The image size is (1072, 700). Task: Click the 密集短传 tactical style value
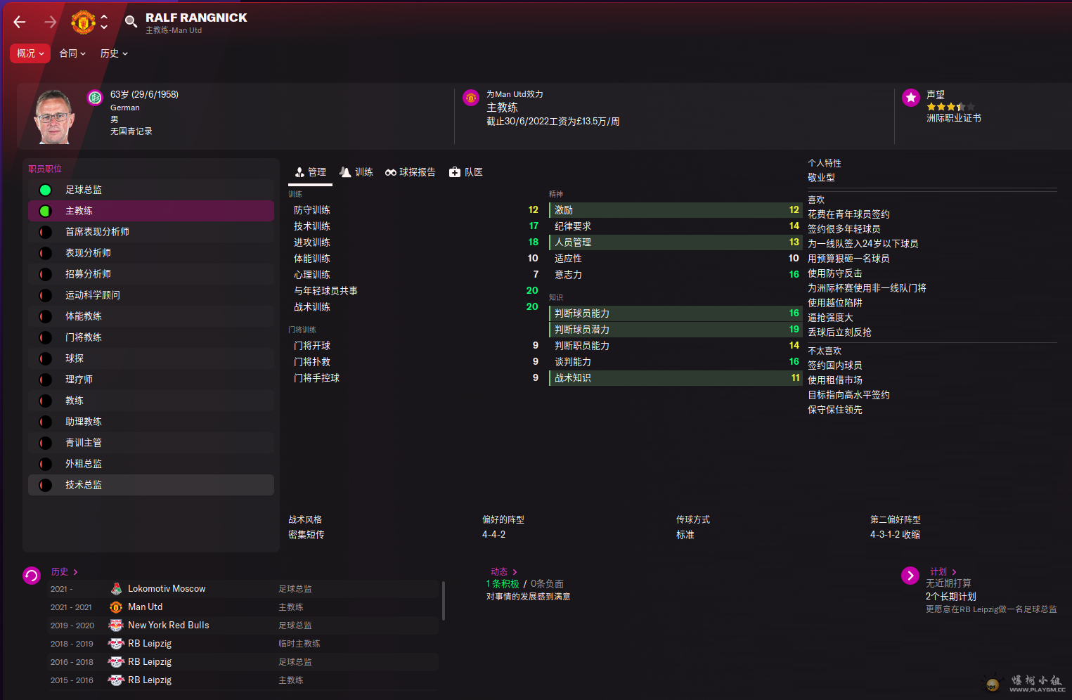(x=306, y=535)
